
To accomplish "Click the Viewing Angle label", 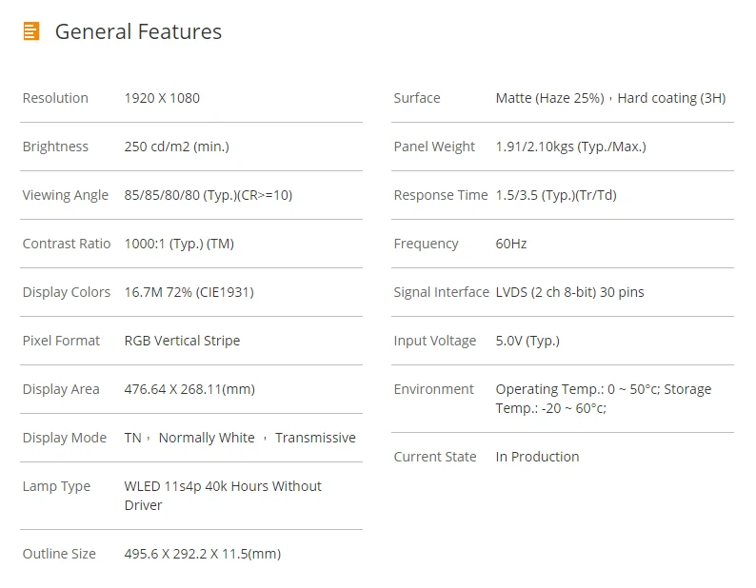I will pyautogui.click(x=66, y=195).
